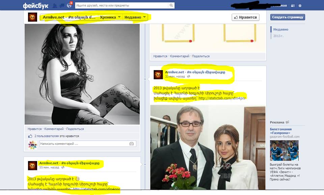Click Поделиться under the matchstick post
Screen dimensions: 324x195
[x=201, y=56]
